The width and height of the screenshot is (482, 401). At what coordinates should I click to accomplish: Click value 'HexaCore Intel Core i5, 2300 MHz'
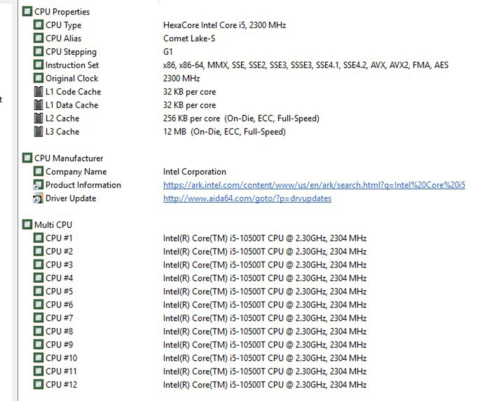(225, 25)
